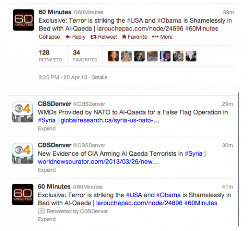Viewport: 248px width, 231px height.
Task: Click the #Obama hashtag in top tweet
Action: click(169, 20)
